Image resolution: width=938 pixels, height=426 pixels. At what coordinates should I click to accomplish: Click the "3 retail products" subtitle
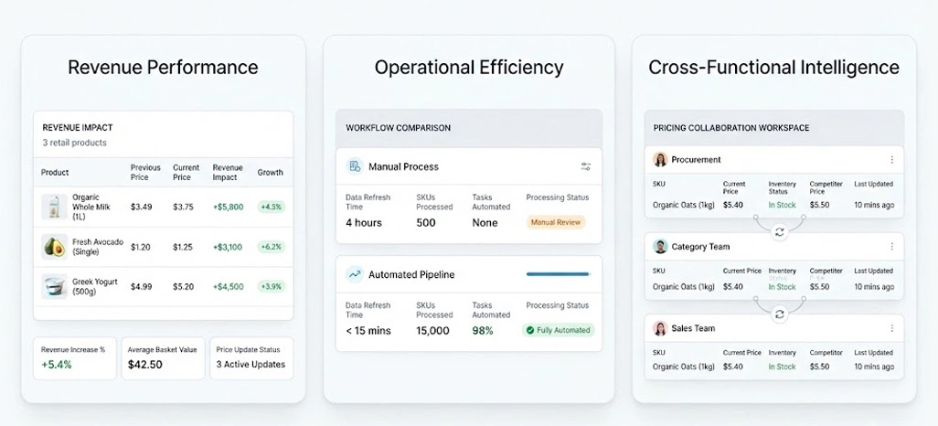(x=74, y=143)
